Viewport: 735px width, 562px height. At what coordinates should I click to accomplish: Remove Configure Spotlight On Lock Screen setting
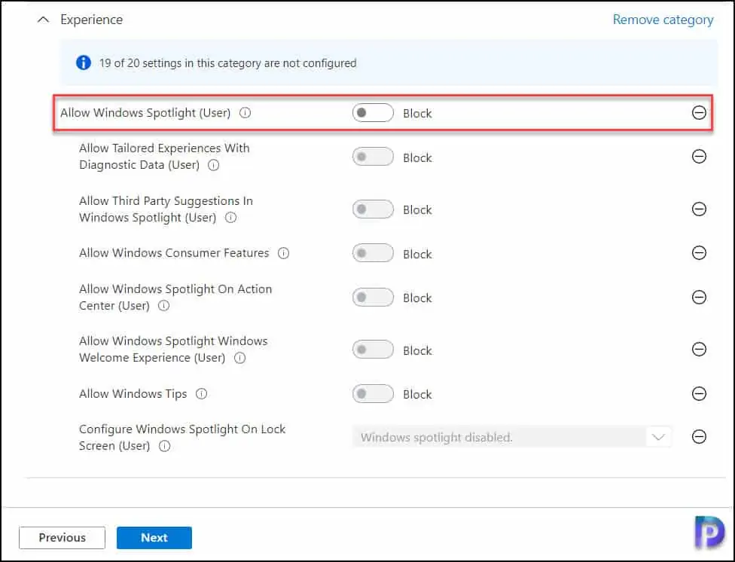[x=699, y=437]
